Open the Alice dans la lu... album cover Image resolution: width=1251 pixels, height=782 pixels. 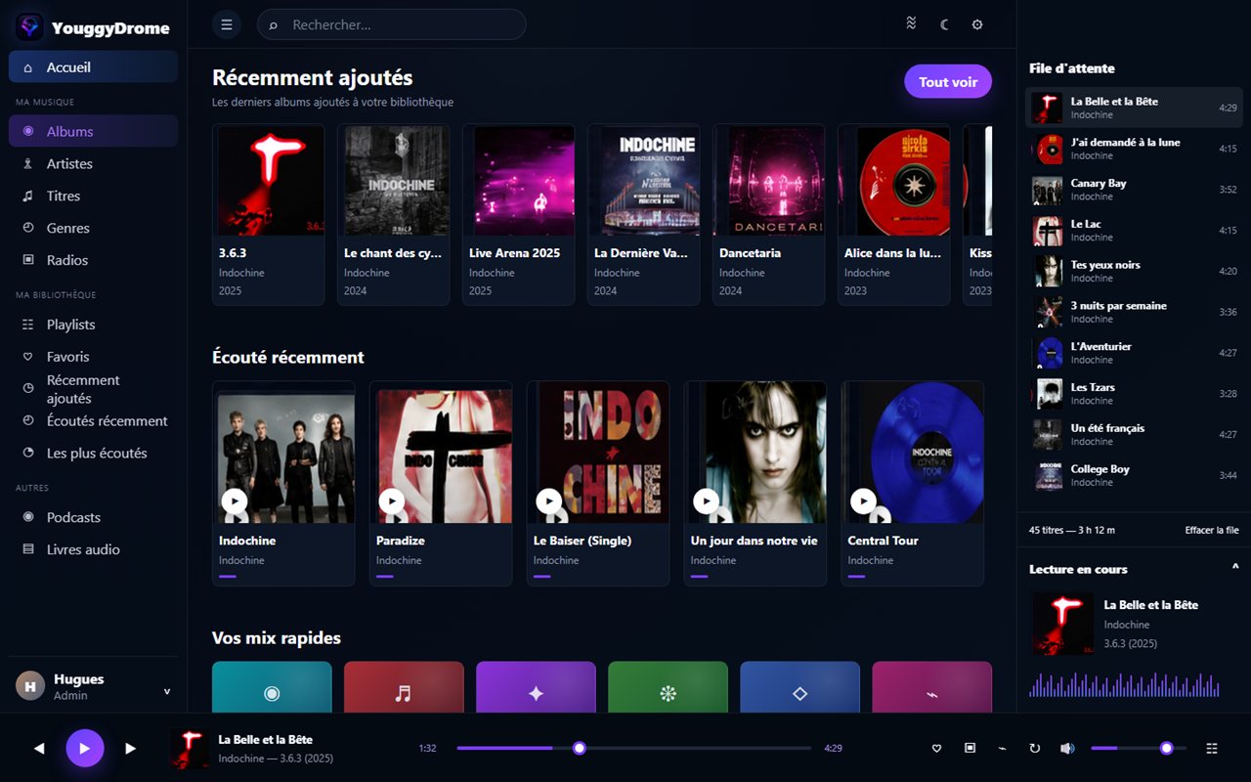[x=894, y=180]
